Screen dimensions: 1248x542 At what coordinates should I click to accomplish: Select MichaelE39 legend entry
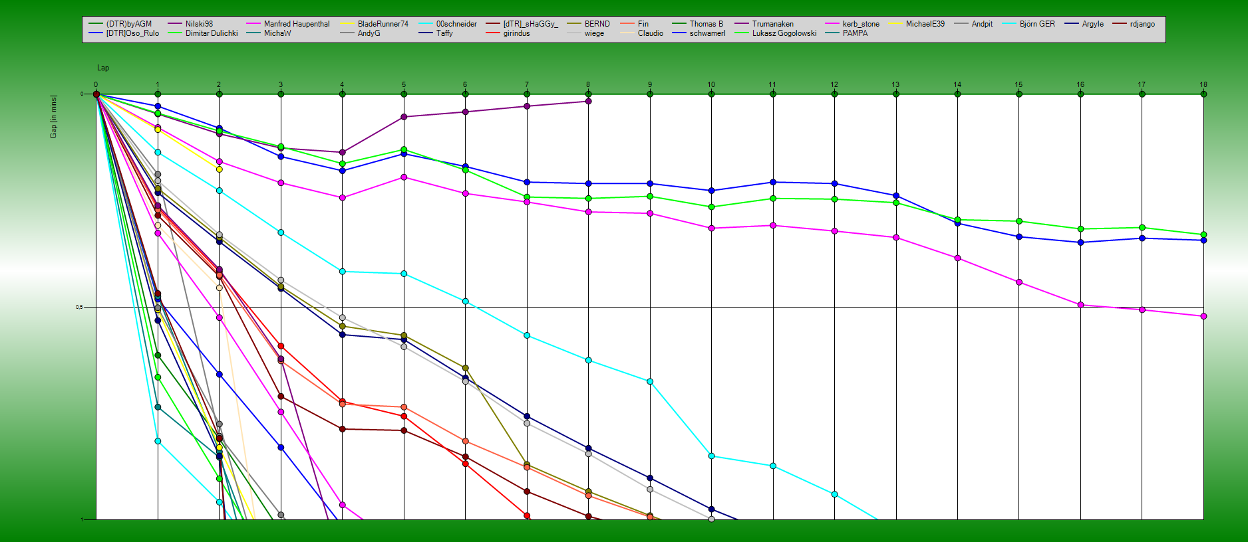click(925, 24)
